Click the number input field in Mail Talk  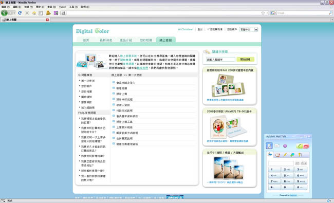tap(281, 163)
